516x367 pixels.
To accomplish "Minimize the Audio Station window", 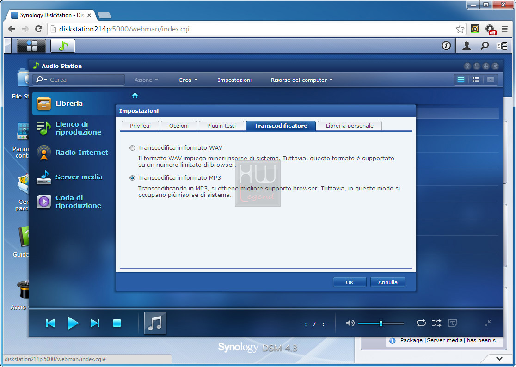I will point(477,66).
